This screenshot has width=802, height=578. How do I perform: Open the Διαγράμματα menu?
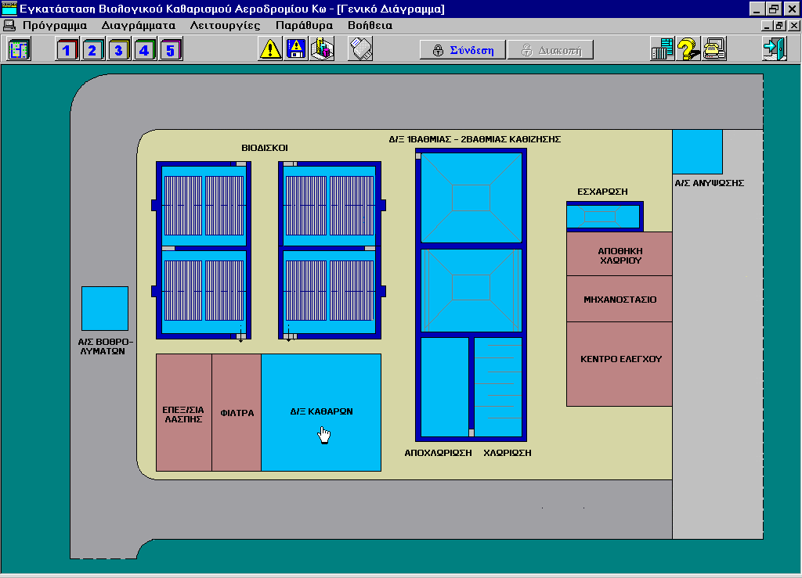click(x=138, y=25)
